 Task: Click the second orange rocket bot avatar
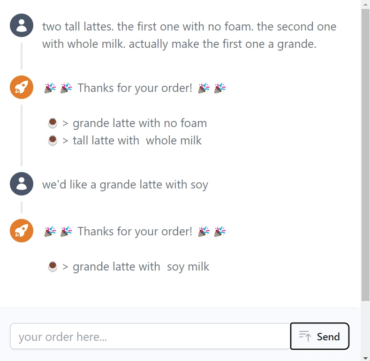[22, 231]
